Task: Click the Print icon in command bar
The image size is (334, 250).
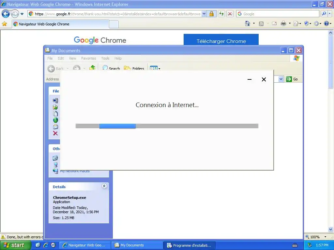Action: click(283, 23)
